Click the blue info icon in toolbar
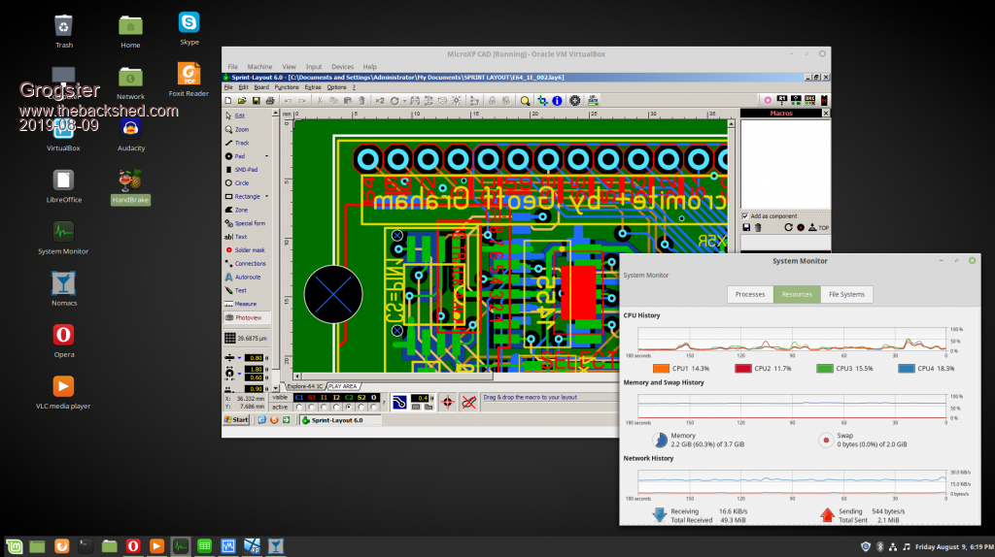 click(x=557, y=100)
